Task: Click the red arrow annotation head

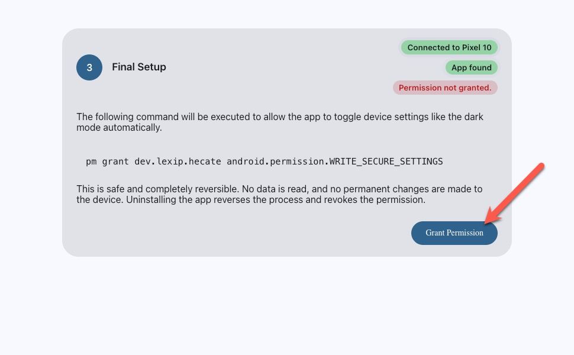Action: [x=492, y=217]
